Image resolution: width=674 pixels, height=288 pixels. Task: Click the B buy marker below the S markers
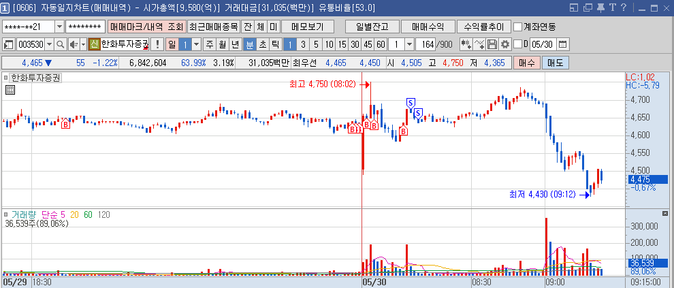pyautogui.click(x=404, y=131)
